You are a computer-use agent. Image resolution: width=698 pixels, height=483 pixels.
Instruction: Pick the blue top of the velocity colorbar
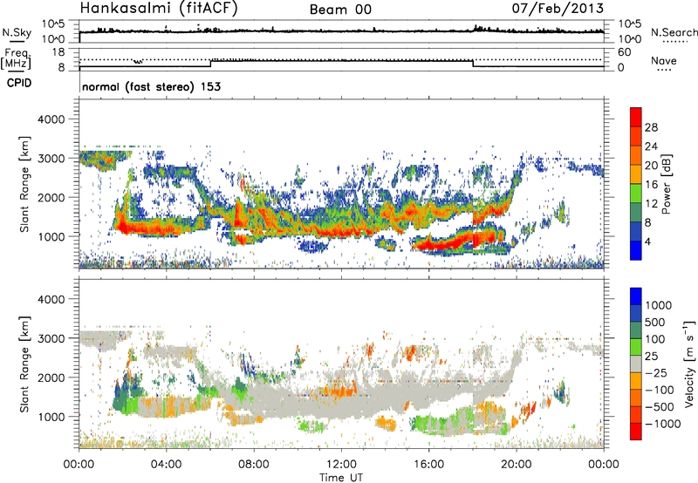[636, 296]
